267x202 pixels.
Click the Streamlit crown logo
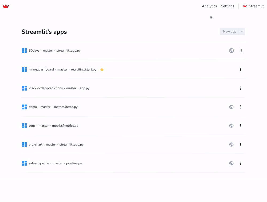[x=6, y=6]
